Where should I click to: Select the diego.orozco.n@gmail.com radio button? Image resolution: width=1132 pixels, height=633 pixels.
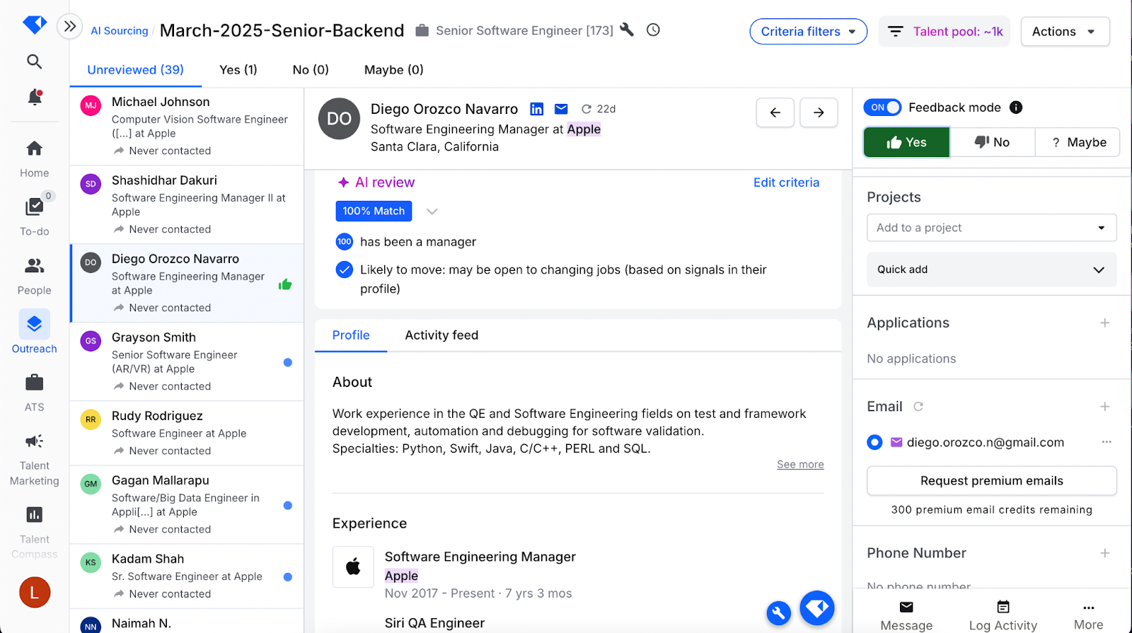[874, 442]
